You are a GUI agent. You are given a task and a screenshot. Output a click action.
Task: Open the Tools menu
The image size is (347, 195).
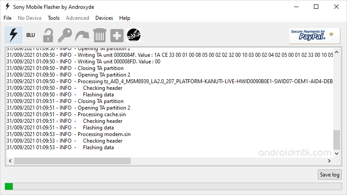click(53, 18)
